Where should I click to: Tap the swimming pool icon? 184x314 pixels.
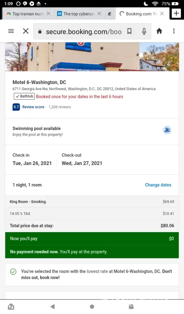pos(167,130)
